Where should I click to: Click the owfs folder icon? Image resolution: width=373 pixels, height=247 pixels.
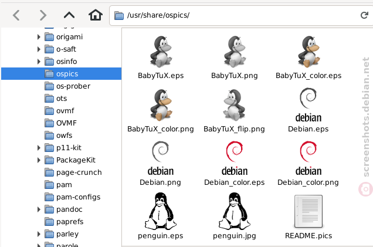49,135
